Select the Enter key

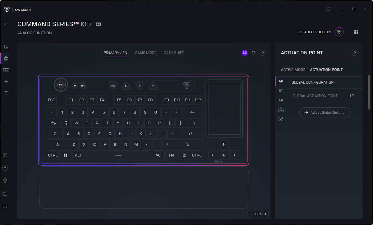[190, 134]
